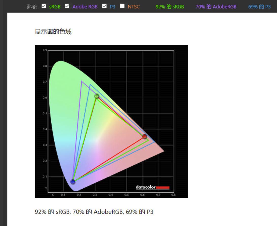This screenshot has width=277, height=226.
Task: Click the red bar next to datacolor logo
Action: click(163, 188)
